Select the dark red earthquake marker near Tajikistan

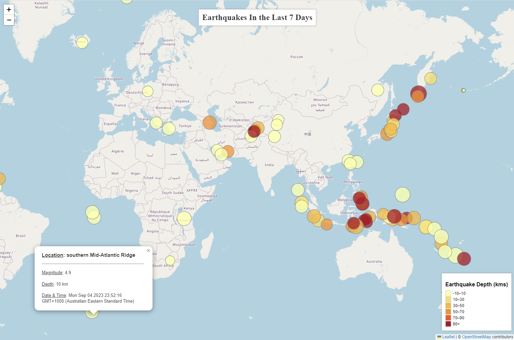(x=254, y=131)
